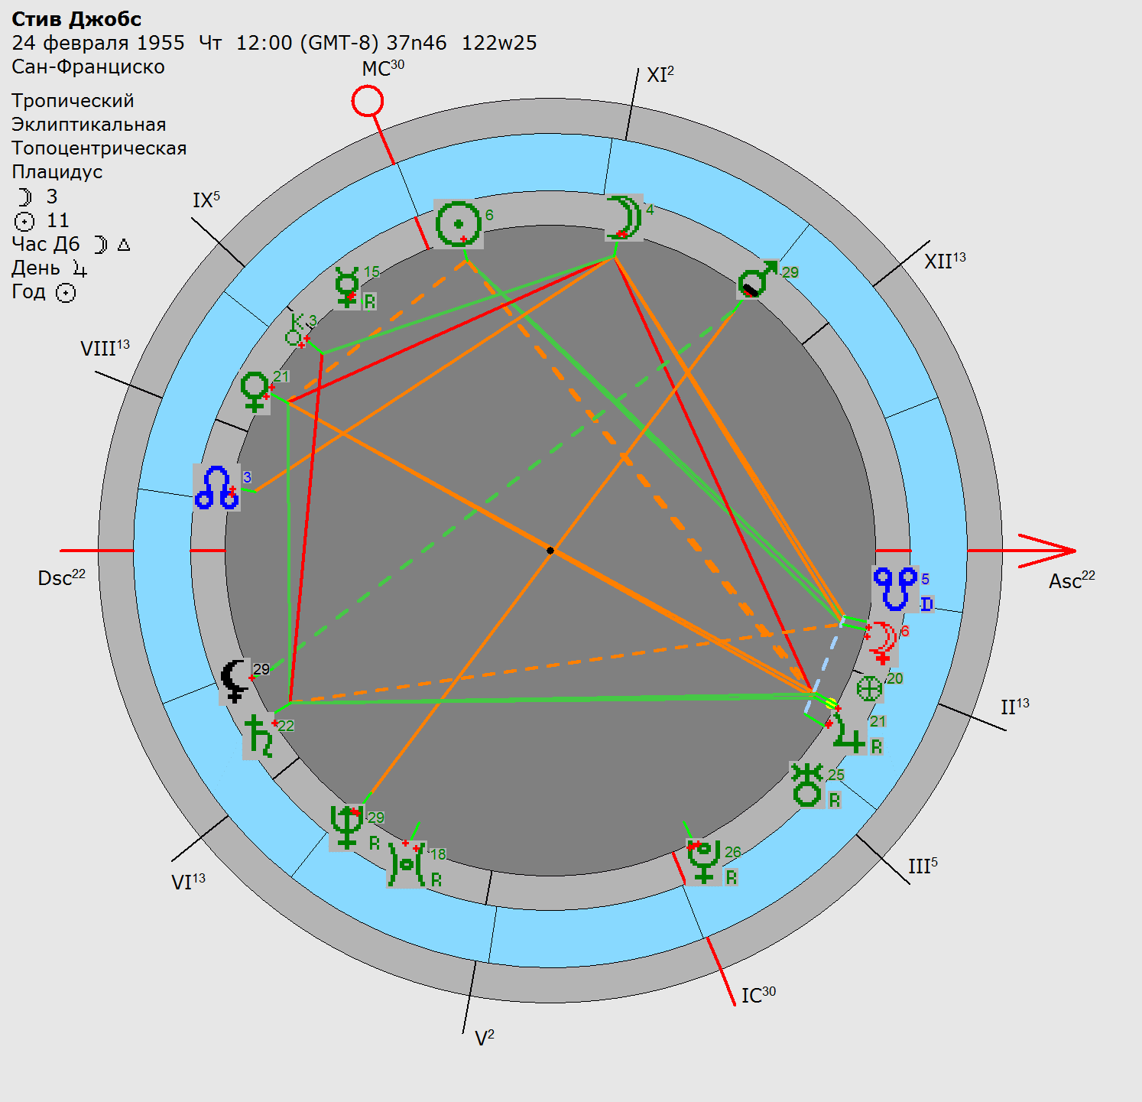The width and height of the screenshot is (1142, 1102).
Task: Click the Uranus symbol at 25 degrees
Action: click(807, 785)
